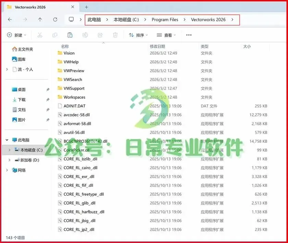Select the VWPreview folder
The height and width of the screenshot is (243, 288).
(x=71, y=71)
